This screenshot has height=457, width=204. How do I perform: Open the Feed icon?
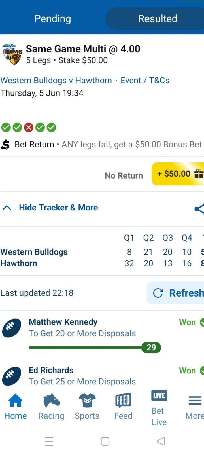pos(123,400)
